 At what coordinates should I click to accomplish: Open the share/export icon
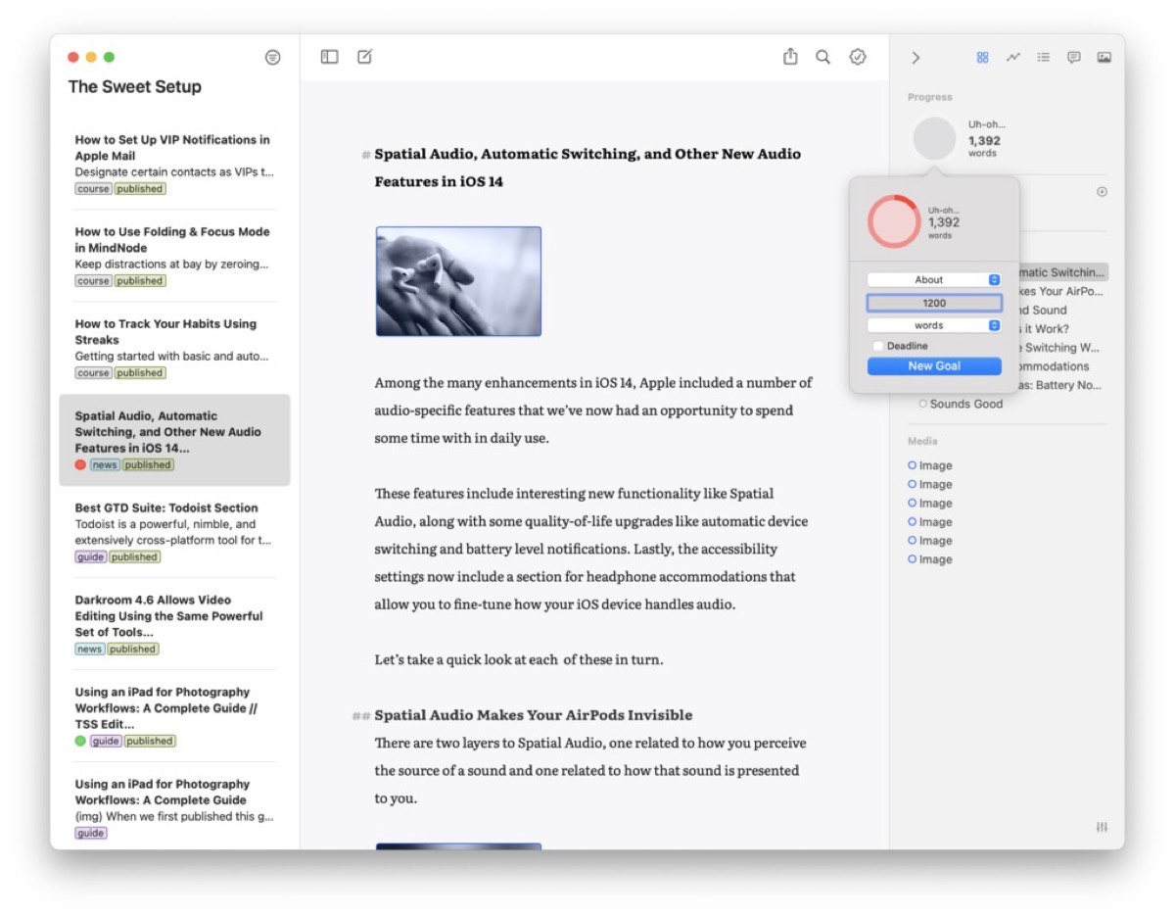790,57
